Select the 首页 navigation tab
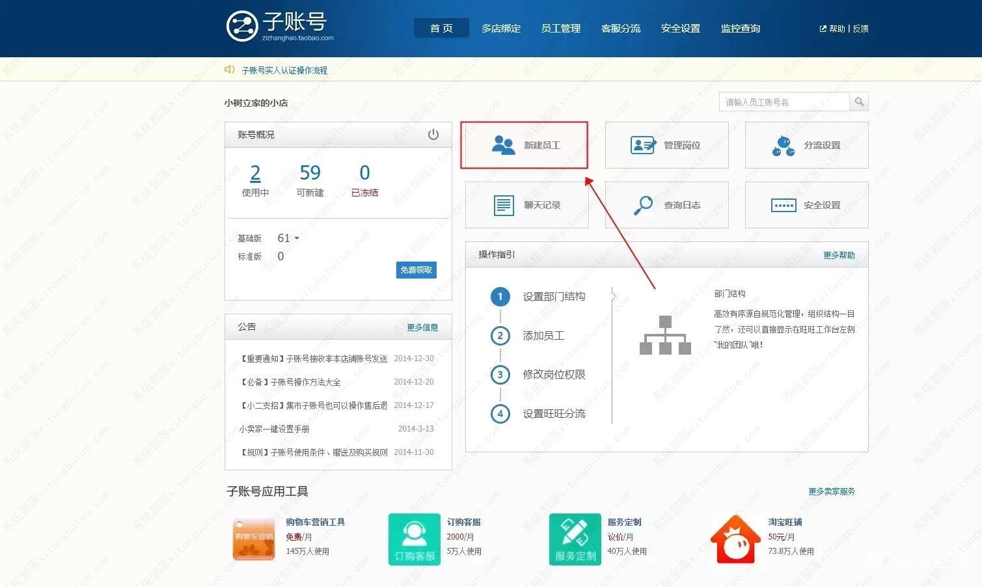982x587 pixels. click(441, 28)
